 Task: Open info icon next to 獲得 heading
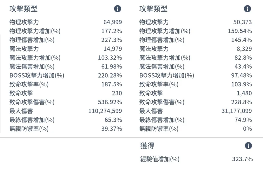(x=248, y=146)
